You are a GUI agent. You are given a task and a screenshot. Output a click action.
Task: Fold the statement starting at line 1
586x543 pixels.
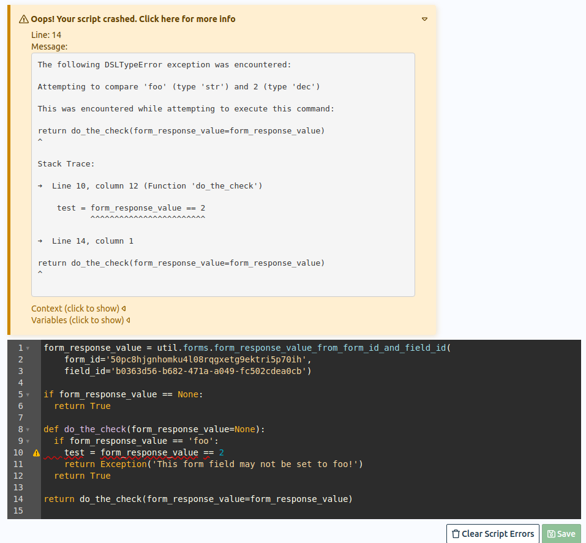28,348
